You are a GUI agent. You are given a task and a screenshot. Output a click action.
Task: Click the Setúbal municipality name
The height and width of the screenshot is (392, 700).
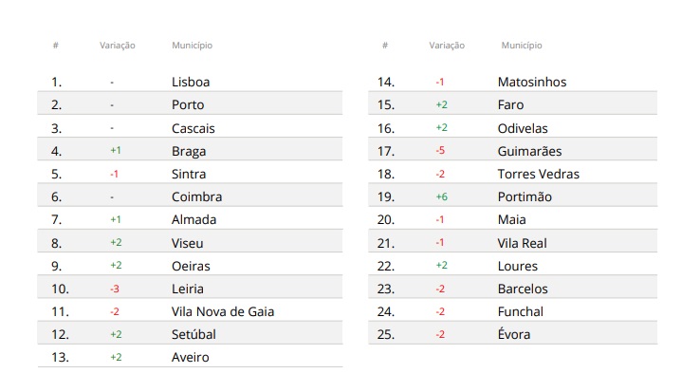tap(193, 334)
